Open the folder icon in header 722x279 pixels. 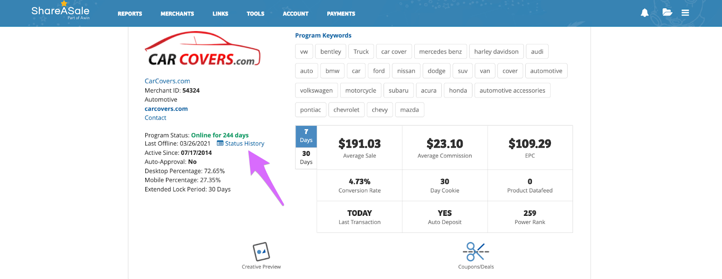(667, 12)
